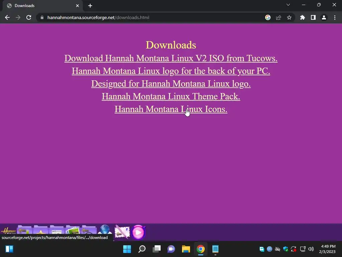
Task: Open the pictures folder in the dock
Action: tap(73, 230)
